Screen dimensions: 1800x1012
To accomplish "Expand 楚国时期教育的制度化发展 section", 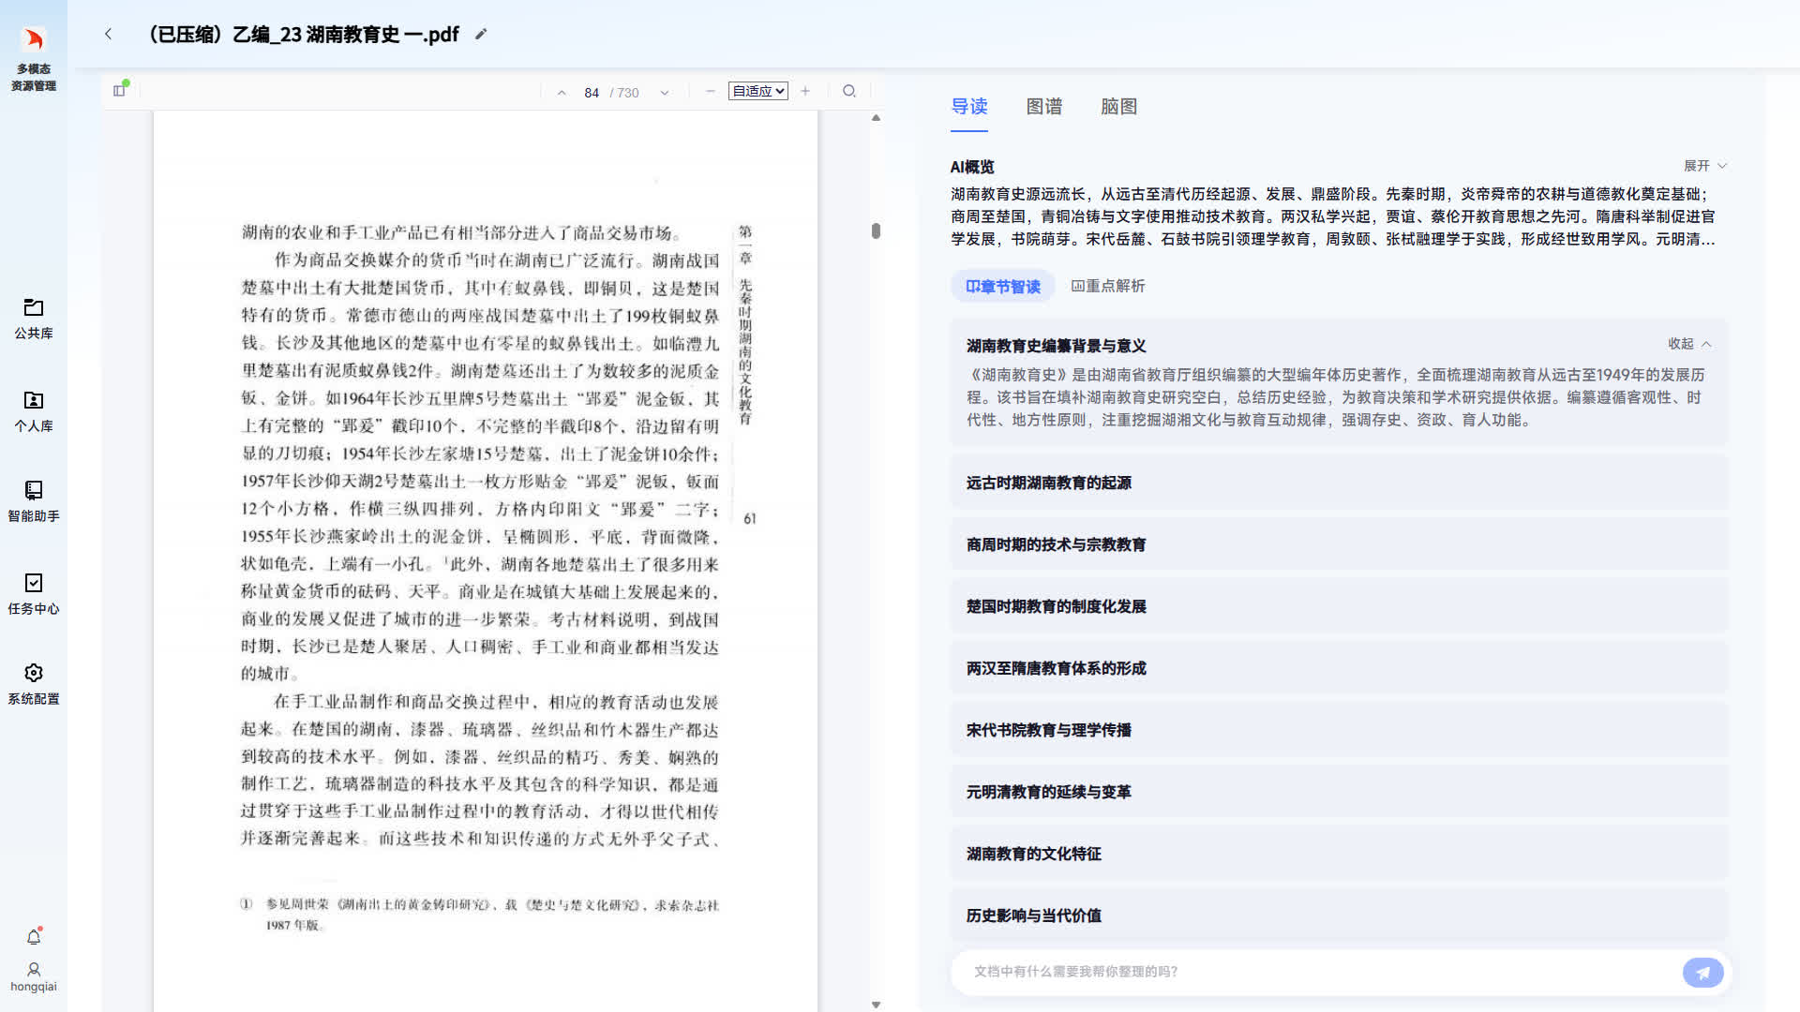I will pos(1339,606).
